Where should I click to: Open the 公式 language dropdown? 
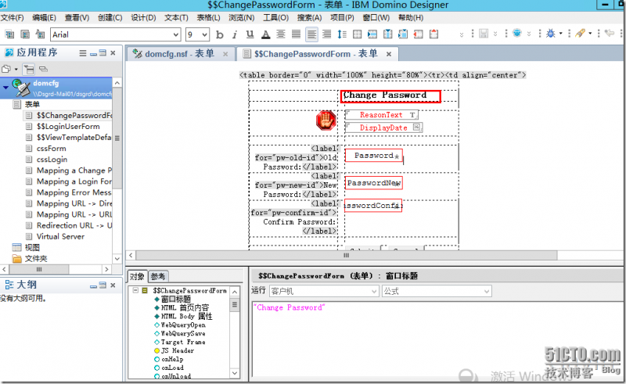click(487, 292)
